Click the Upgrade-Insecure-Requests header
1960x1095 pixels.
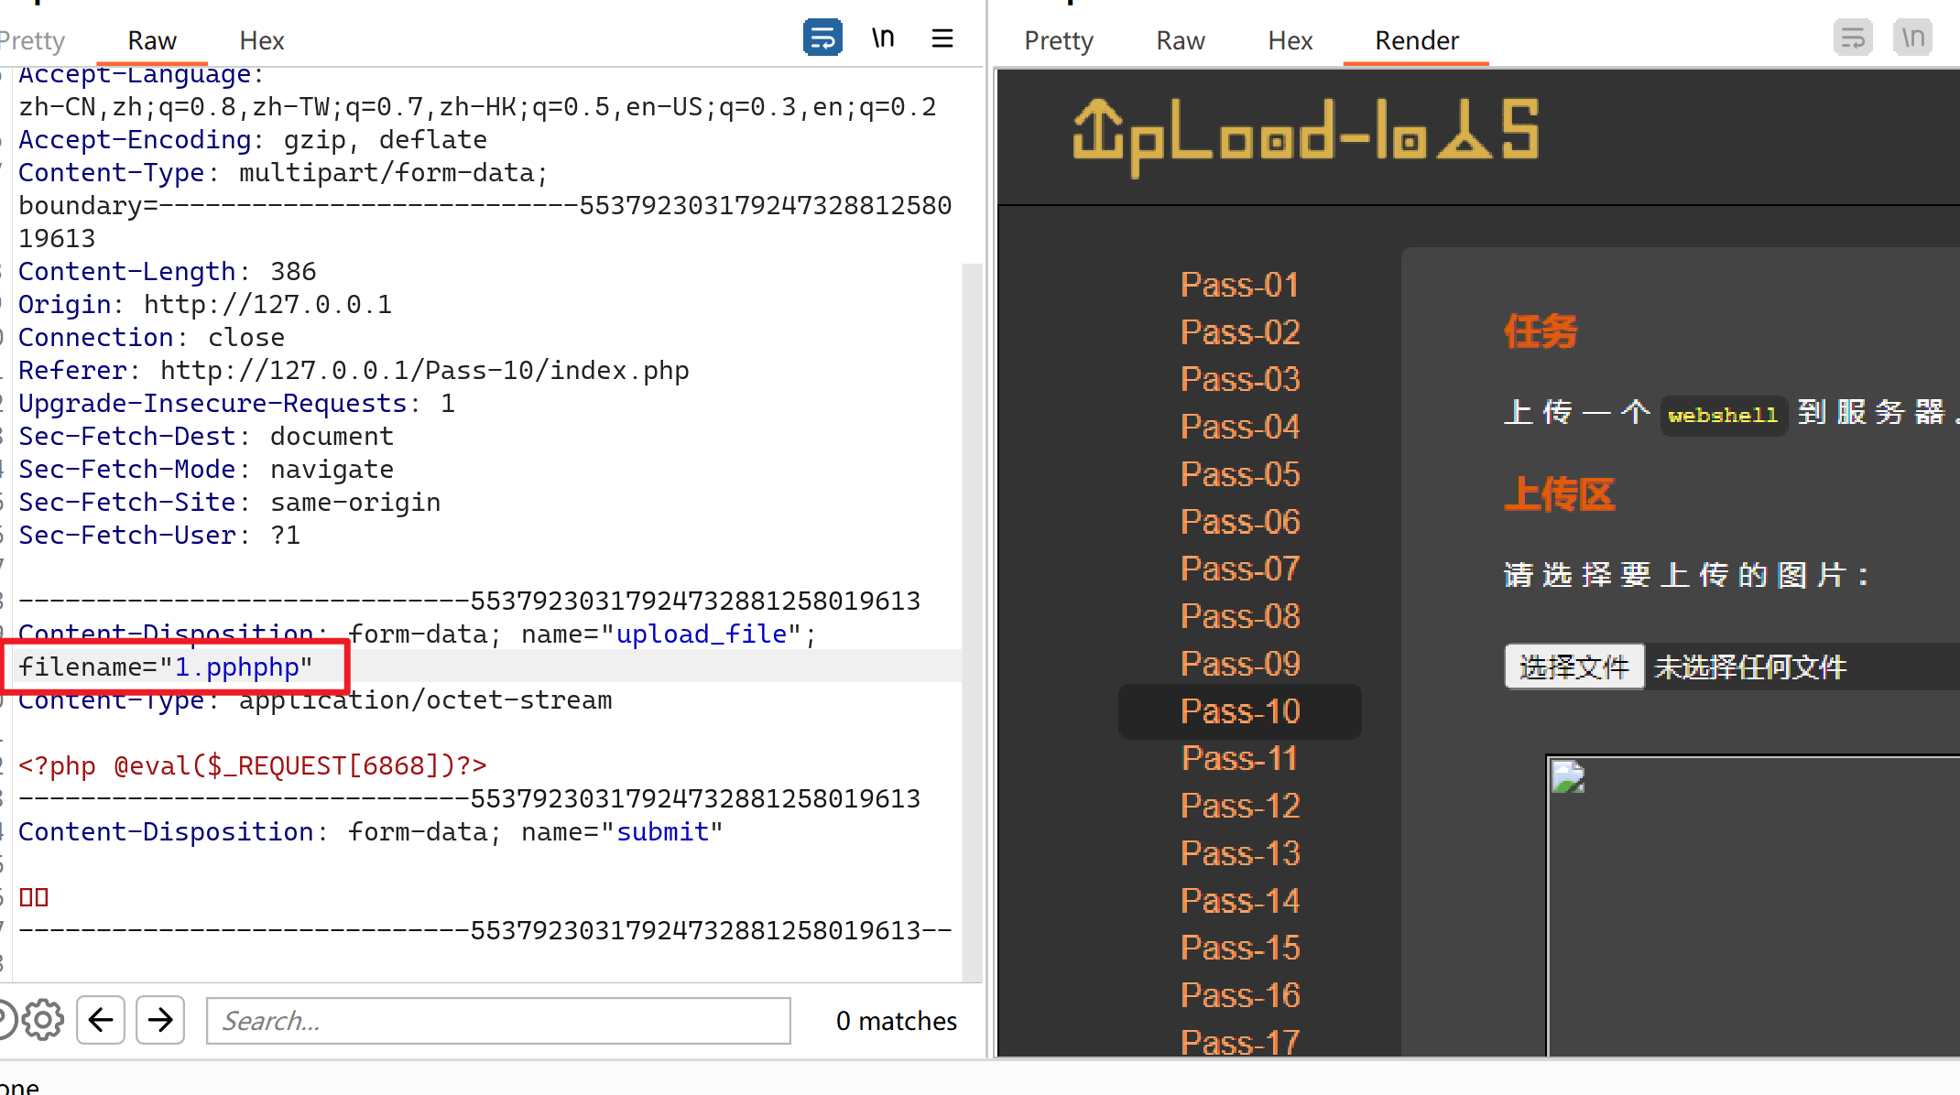(x=236, y=403)
